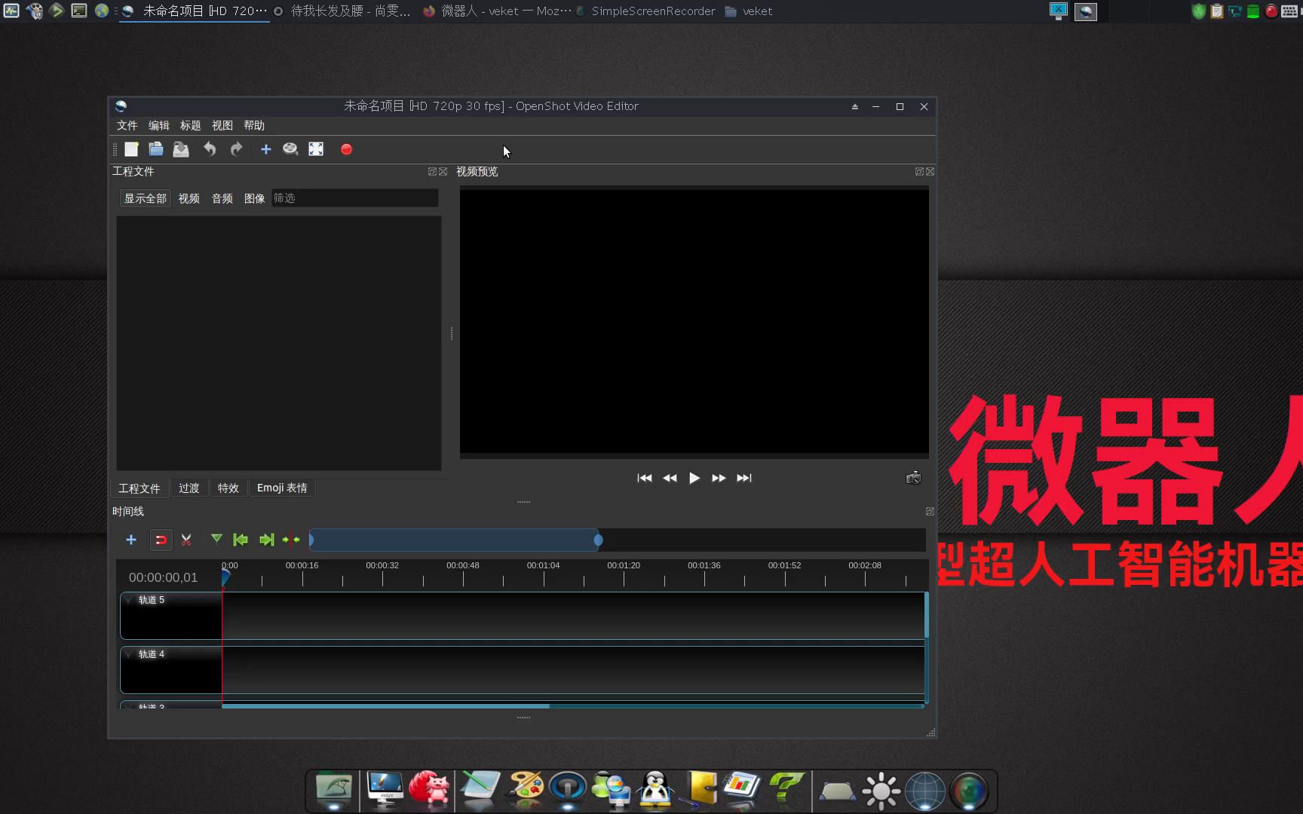Open the veket folder from taskbar
This screenshot has width=1303, height=814.
pos(749,11)
